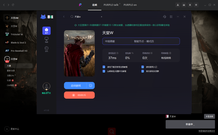Open 游戏官网入口 link

click(x=152, y=67)
